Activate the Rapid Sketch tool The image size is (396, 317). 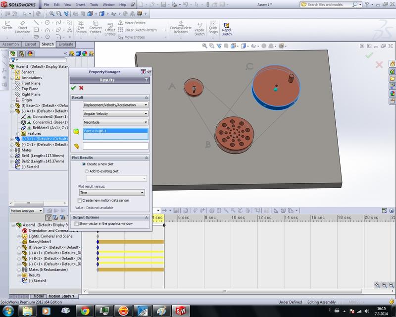click(x=227, y=26)
